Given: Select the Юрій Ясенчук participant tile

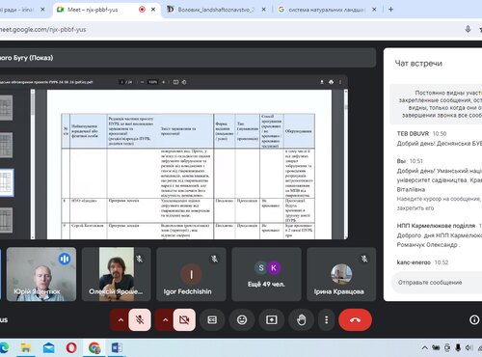Looking at the screenshot, I should [41, 274].
